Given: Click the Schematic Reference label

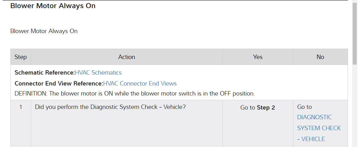Looking at the screenshot, I should pos(45,73).
